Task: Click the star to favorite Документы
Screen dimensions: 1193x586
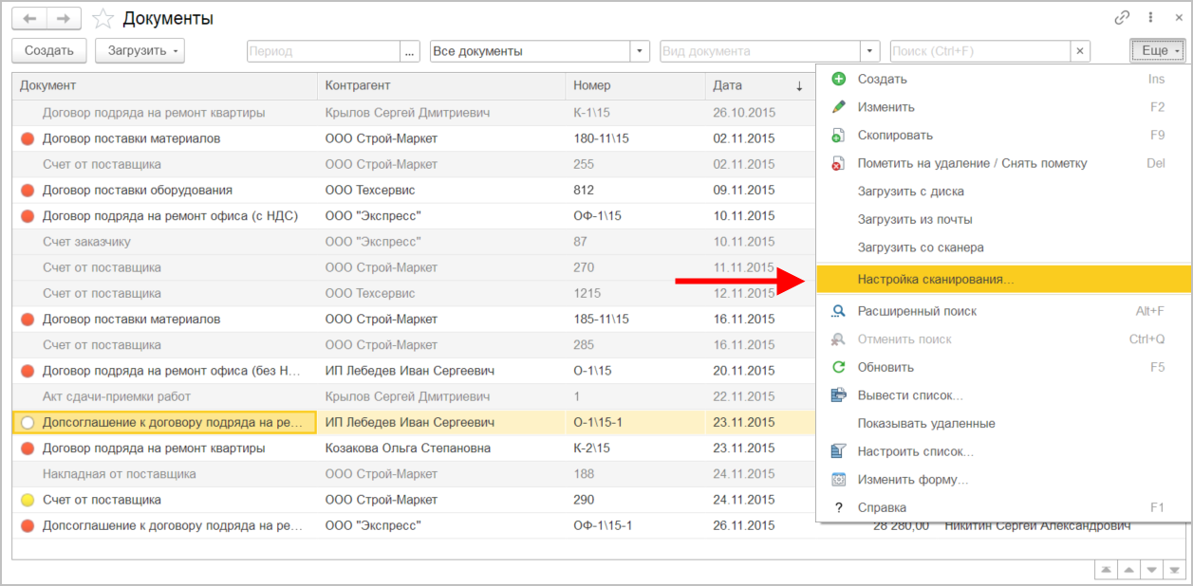Action: pyautogui.click(x=103, y=19)
